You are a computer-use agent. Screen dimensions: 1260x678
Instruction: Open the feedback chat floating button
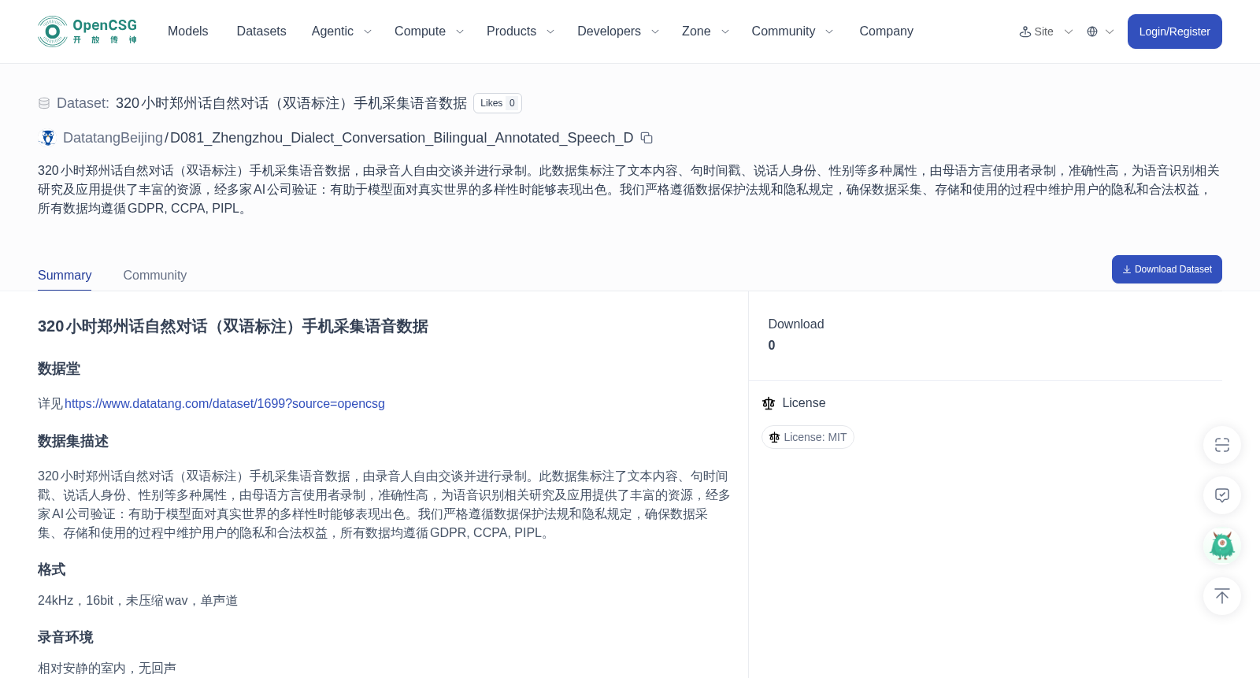[x=1222, y=495]
